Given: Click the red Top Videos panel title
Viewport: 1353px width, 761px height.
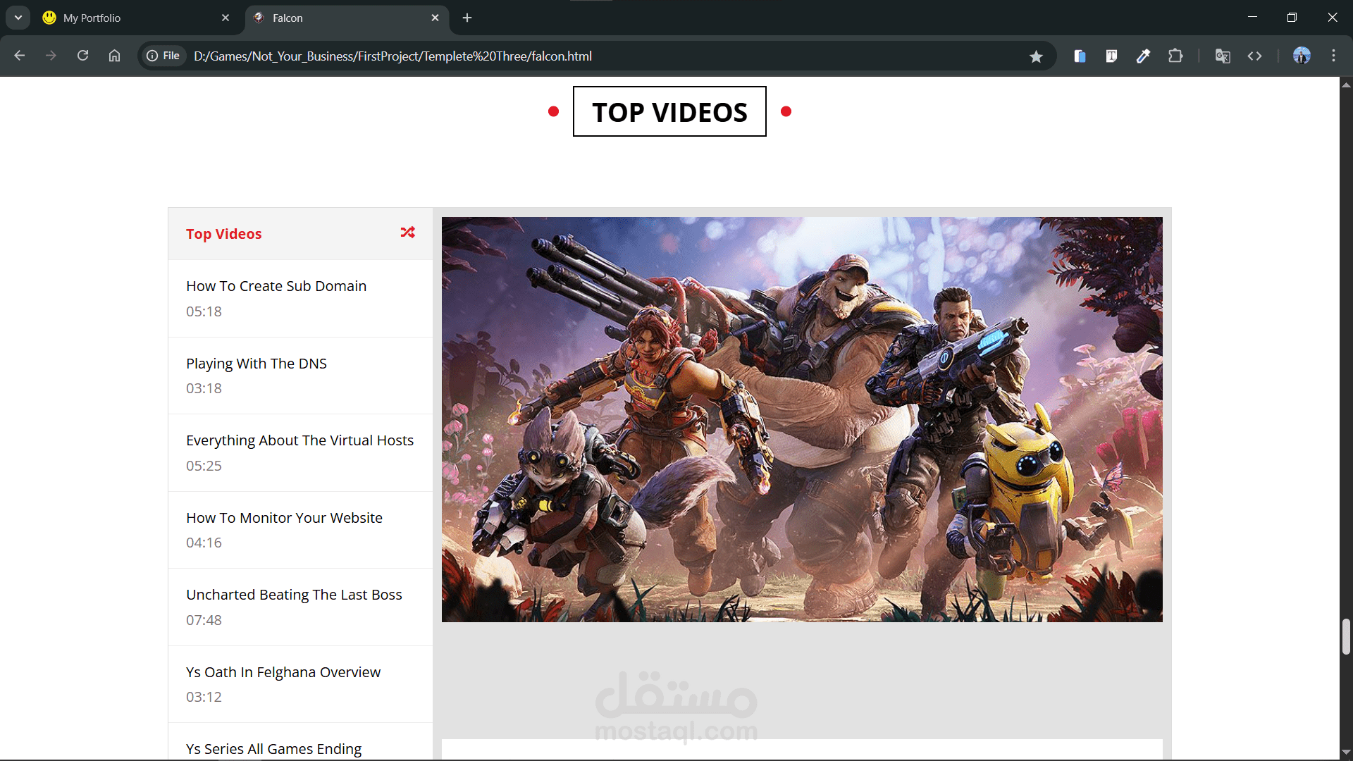Looking at the screenshot, I should pos(223,234).
